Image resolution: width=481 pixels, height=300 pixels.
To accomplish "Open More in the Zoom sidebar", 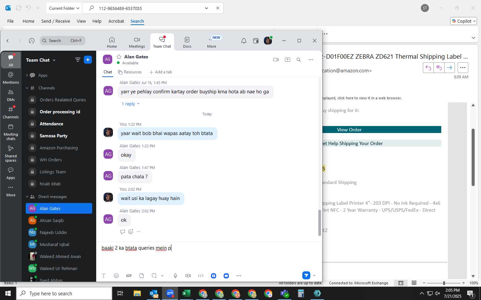I will (11, 191).
